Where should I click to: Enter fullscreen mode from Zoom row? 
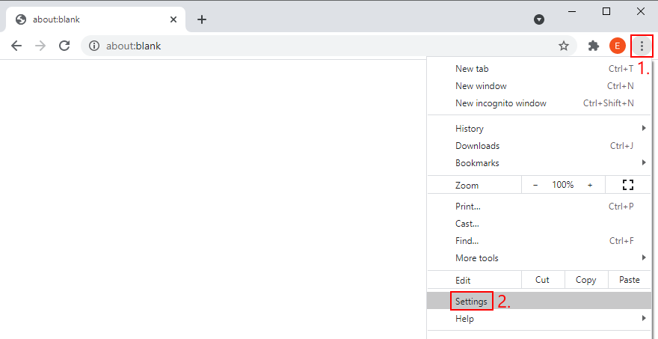pyautogui.click(x=627, y=185)
